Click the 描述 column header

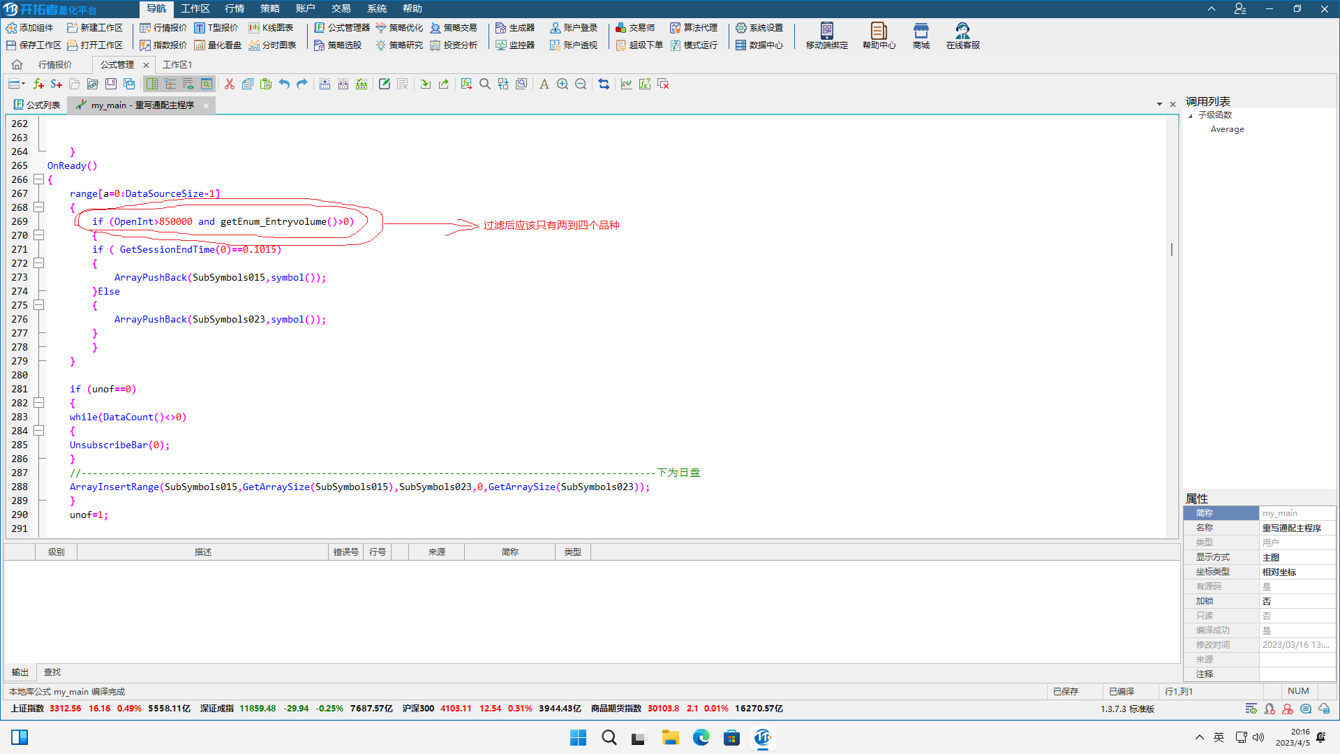pyautogui.click(x=202, y=552)
